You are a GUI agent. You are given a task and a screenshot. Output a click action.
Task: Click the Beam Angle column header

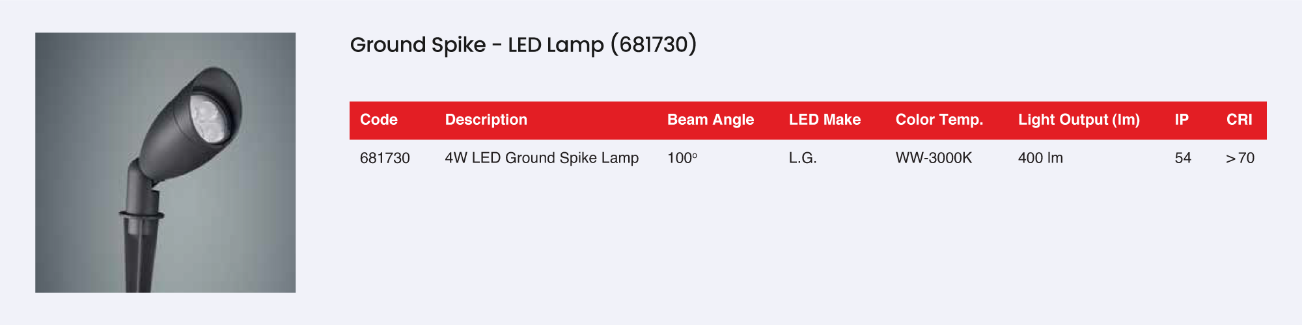[x=710, y=120]
